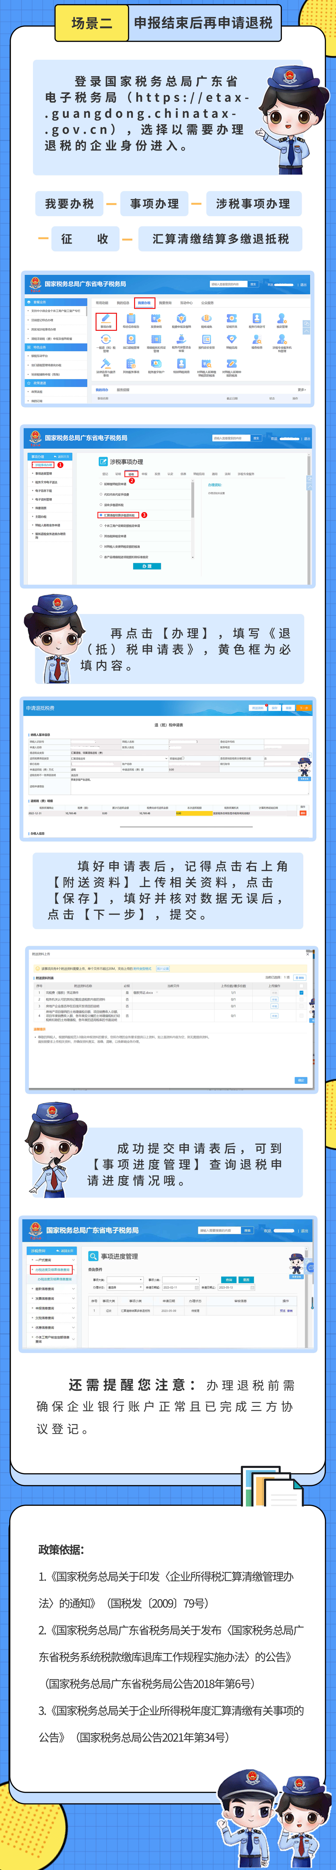The width and height of the screenshot is (336, 1870).
Task: Expand 申报信息查询 in the sidebar
Action: click(52, 1308)
